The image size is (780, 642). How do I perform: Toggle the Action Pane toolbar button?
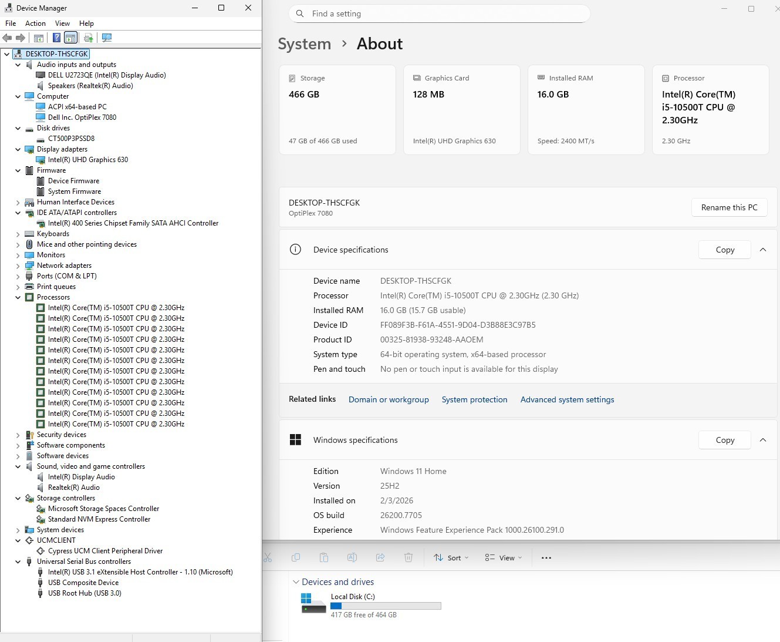tap(70, 38)
